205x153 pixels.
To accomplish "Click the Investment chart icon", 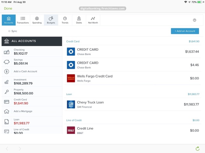I will coord(7,82).
